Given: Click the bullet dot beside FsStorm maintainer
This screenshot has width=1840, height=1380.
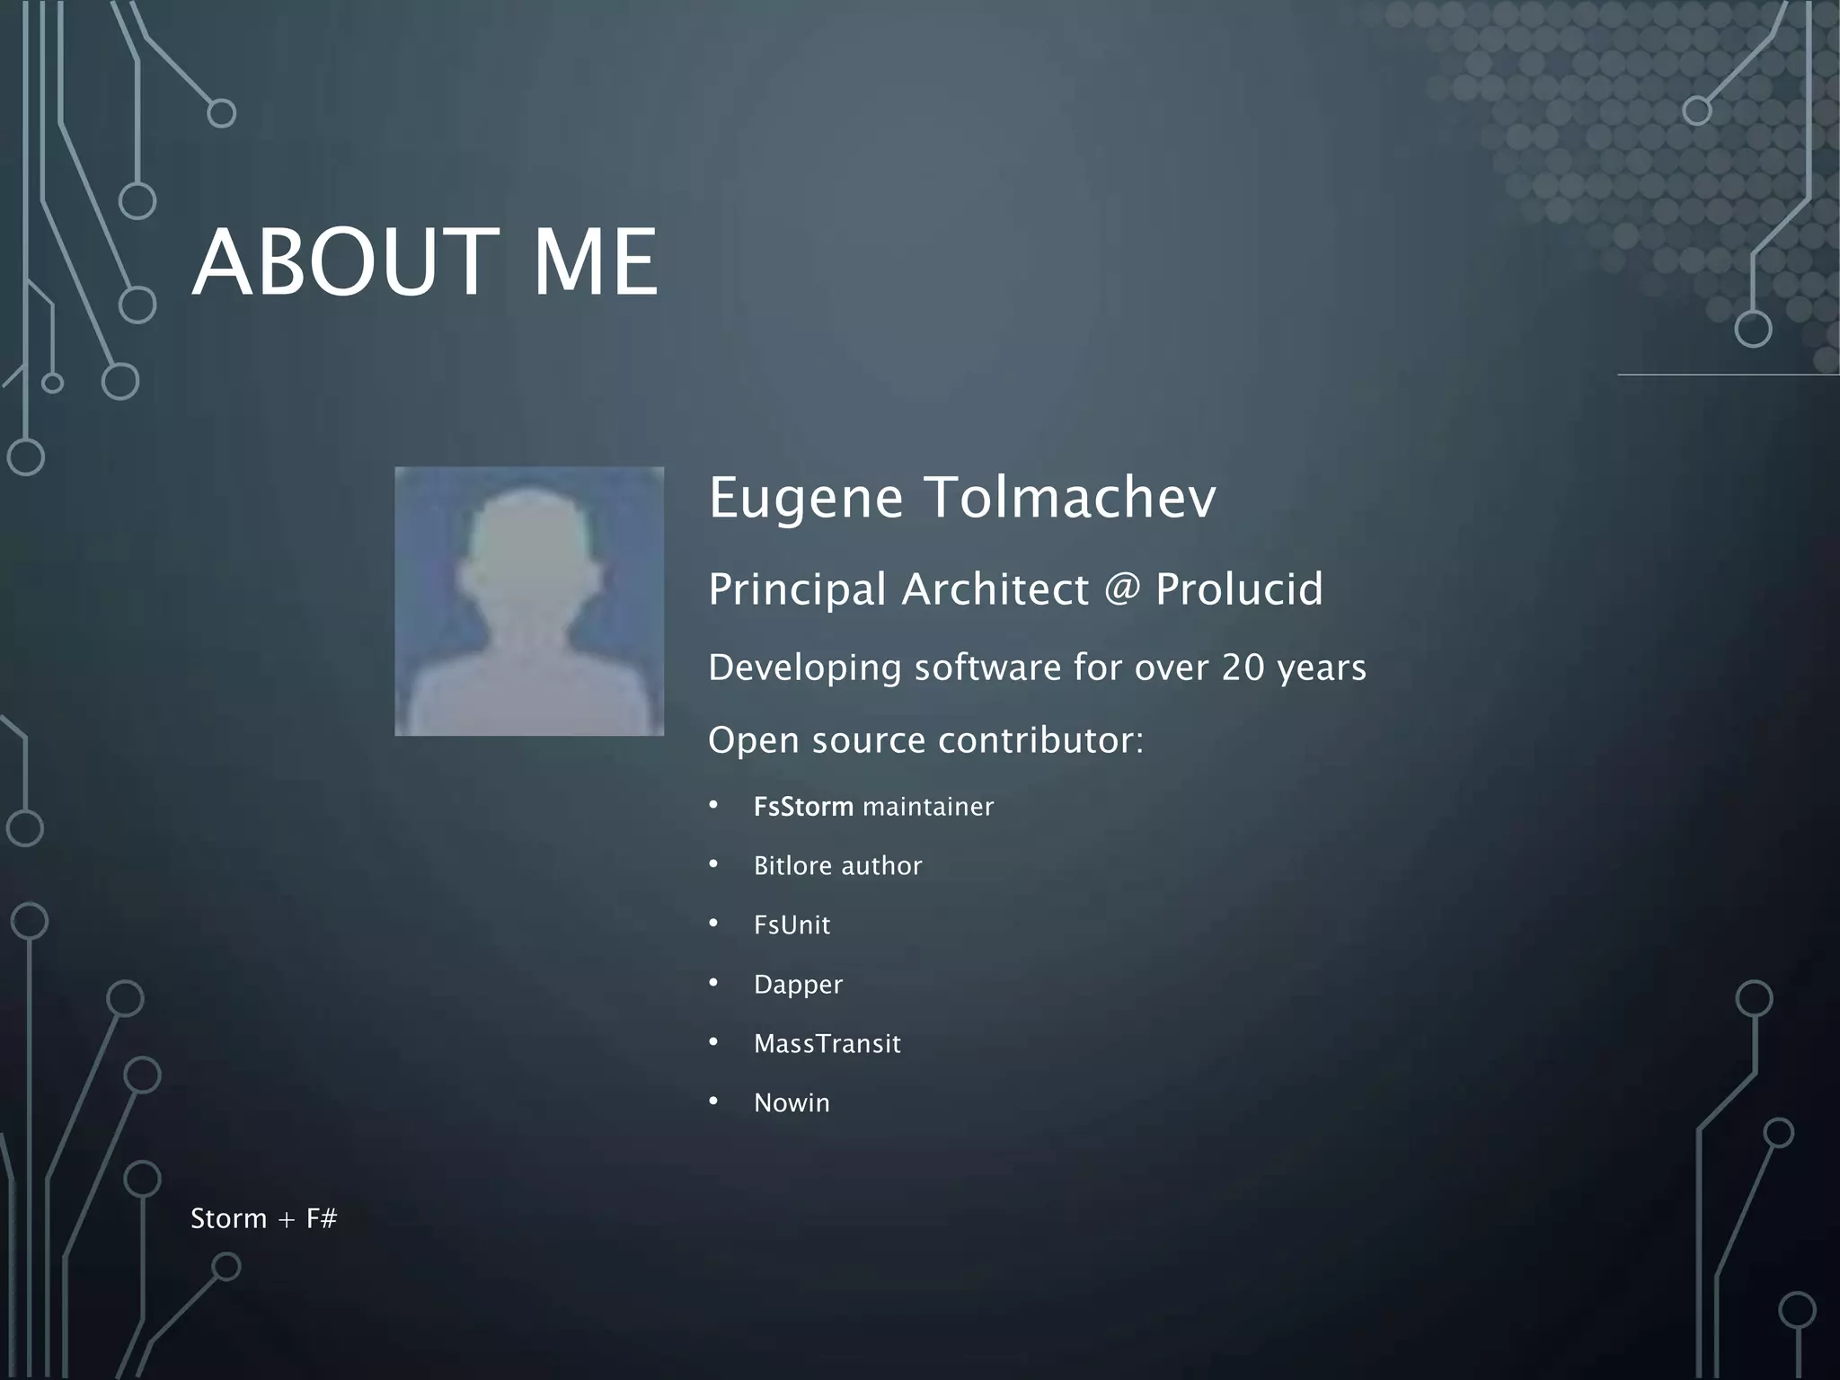Looking at the screenshot, I should click(x=713, y=805).
